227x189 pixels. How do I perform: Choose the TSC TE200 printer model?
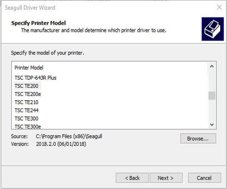[26, 86]
